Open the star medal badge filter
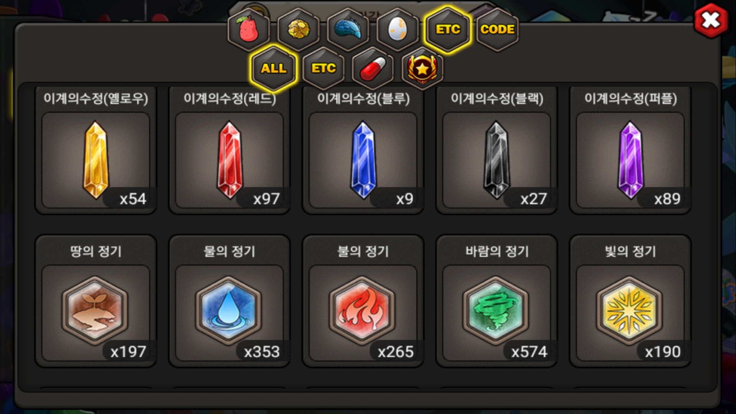Screen dimensions: 736x414 pyautogui.click(x=422, y=69)
